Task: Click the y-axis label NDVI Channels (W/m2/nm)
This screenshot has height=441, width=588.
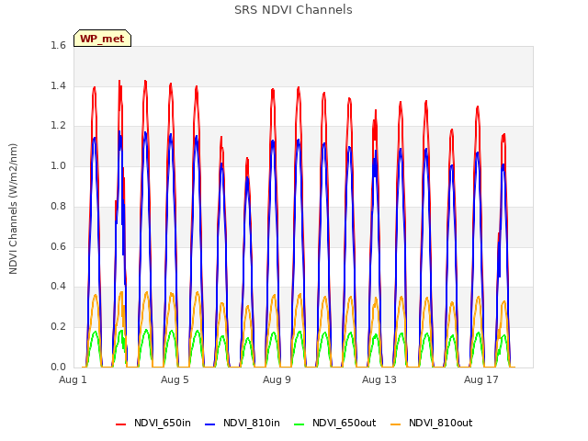Action: [x=13, y=209]
